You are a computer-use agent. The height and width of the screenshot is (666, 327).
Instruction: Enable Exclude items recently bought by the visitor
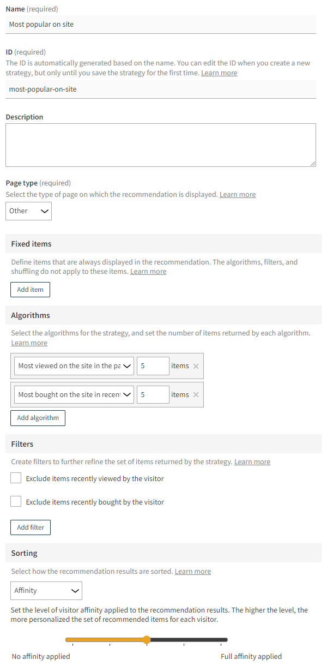tap(15, 501)
